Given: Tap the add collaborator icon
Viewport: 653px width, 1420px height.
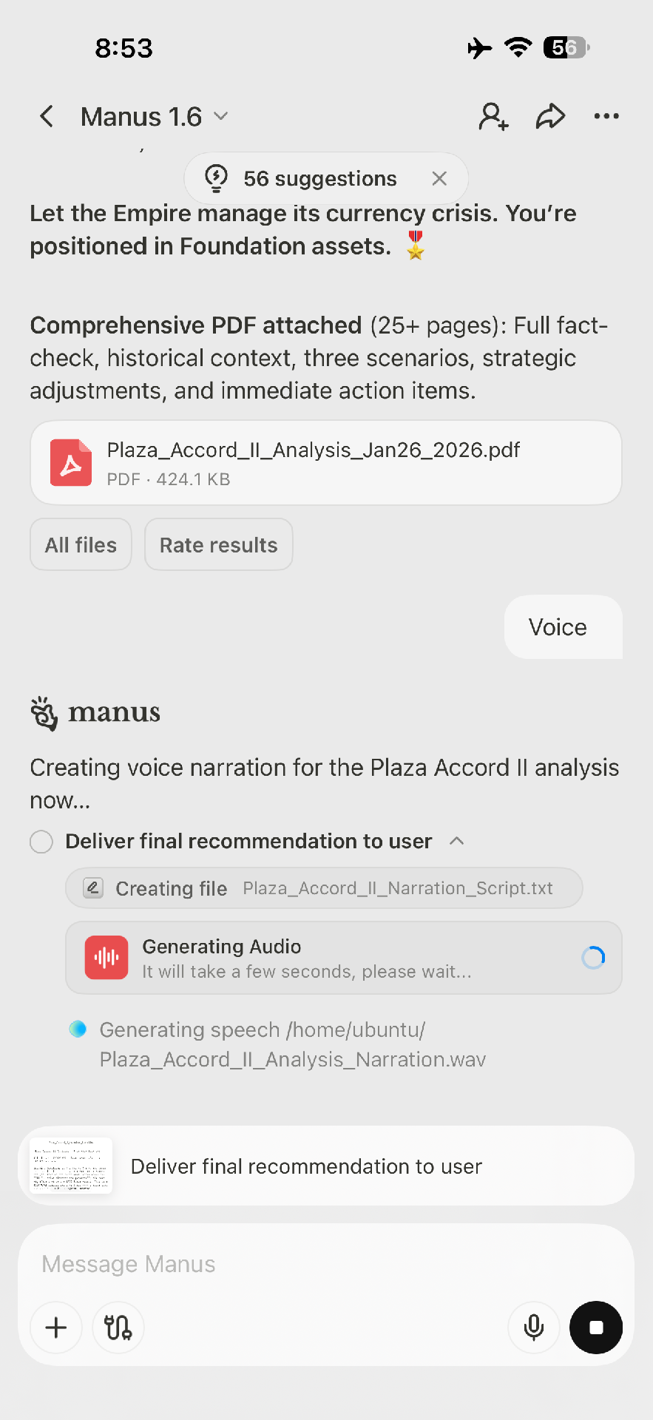Looking at the screenshot, I should pos(493,116).
